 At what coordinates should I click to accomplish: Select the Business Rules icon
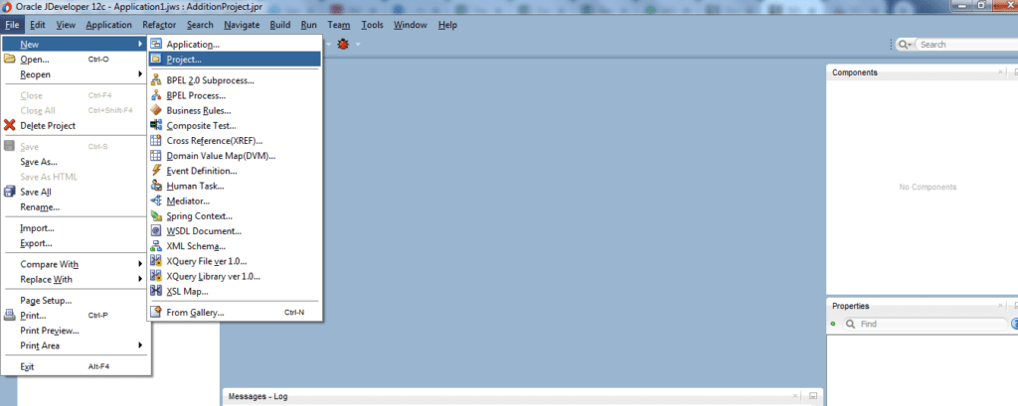point(156,110)
